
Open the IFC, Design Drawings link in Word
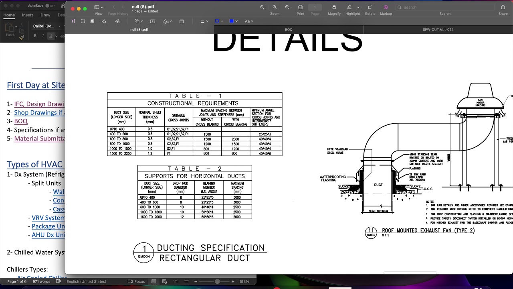[x=39, y=104]
